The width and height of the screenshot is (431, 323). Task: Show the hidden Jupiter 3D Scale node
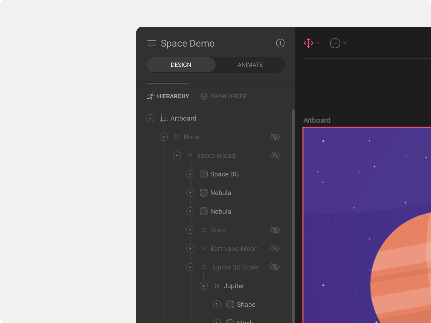pos(275,267)
